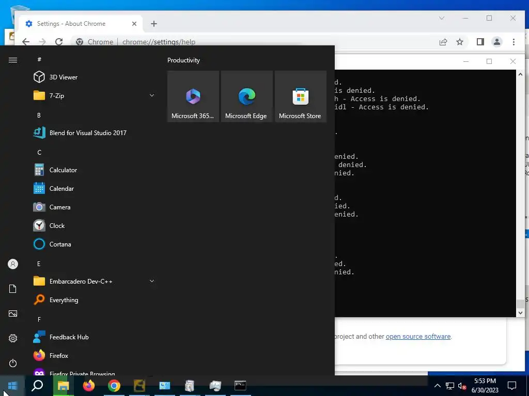
Task: Expand the 7-Zip folder chevron
Action: (x=152, y=95)
